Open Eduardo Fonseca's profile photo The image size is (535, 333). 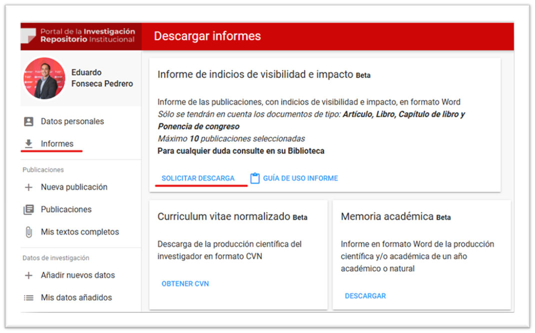click(44, 78)
